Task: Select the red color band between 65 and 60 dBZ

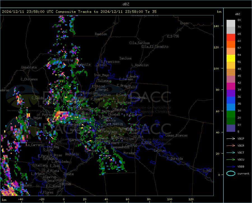Action: click(x=231, y=37)
